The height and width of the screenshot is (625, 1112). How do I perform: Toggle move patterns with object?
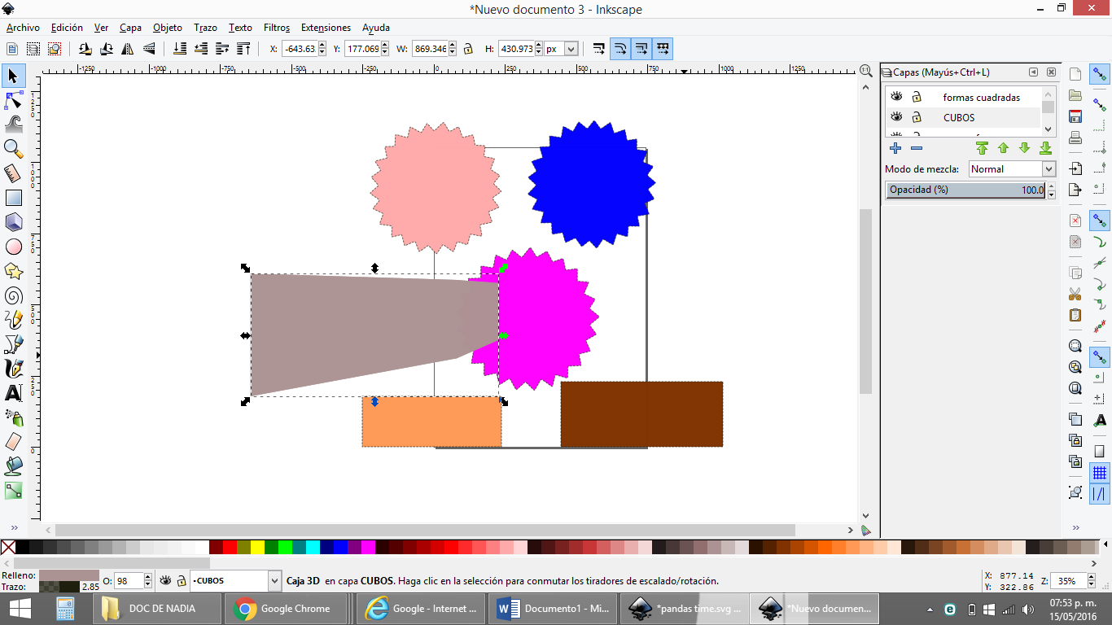tap(663, 49)
